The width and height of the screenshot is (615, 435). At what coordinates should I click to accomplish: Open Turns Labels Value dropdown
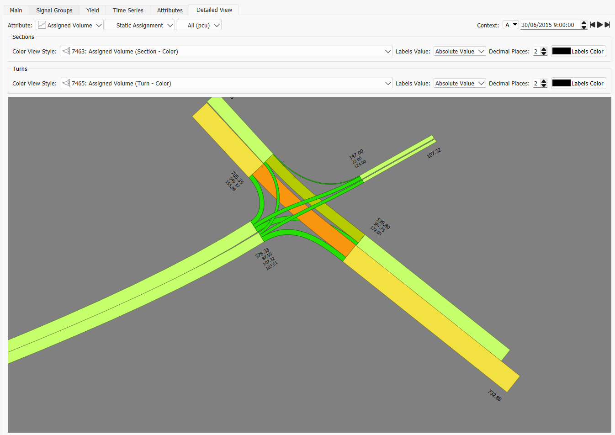(x=459, y=83)
